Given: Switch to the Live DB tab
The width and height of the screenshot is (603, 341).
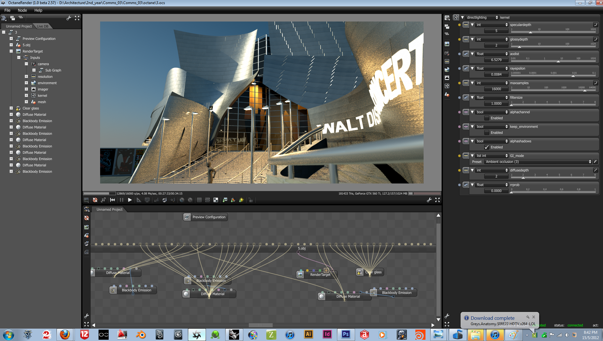Looking at the screenshot, I should [x=42, y=26].
